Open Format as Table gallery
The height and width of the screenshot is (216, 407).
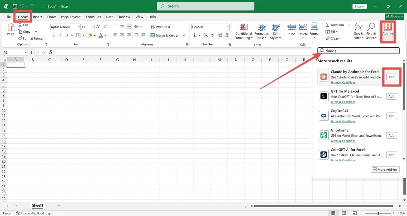pos(262,31)
